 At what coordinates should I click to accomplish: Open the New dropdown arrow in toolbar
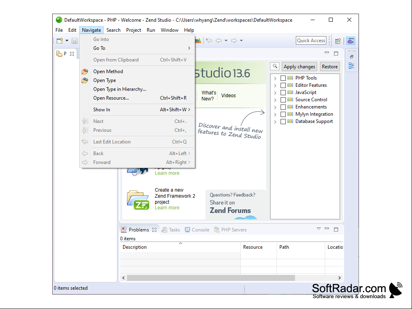[67, 41]
